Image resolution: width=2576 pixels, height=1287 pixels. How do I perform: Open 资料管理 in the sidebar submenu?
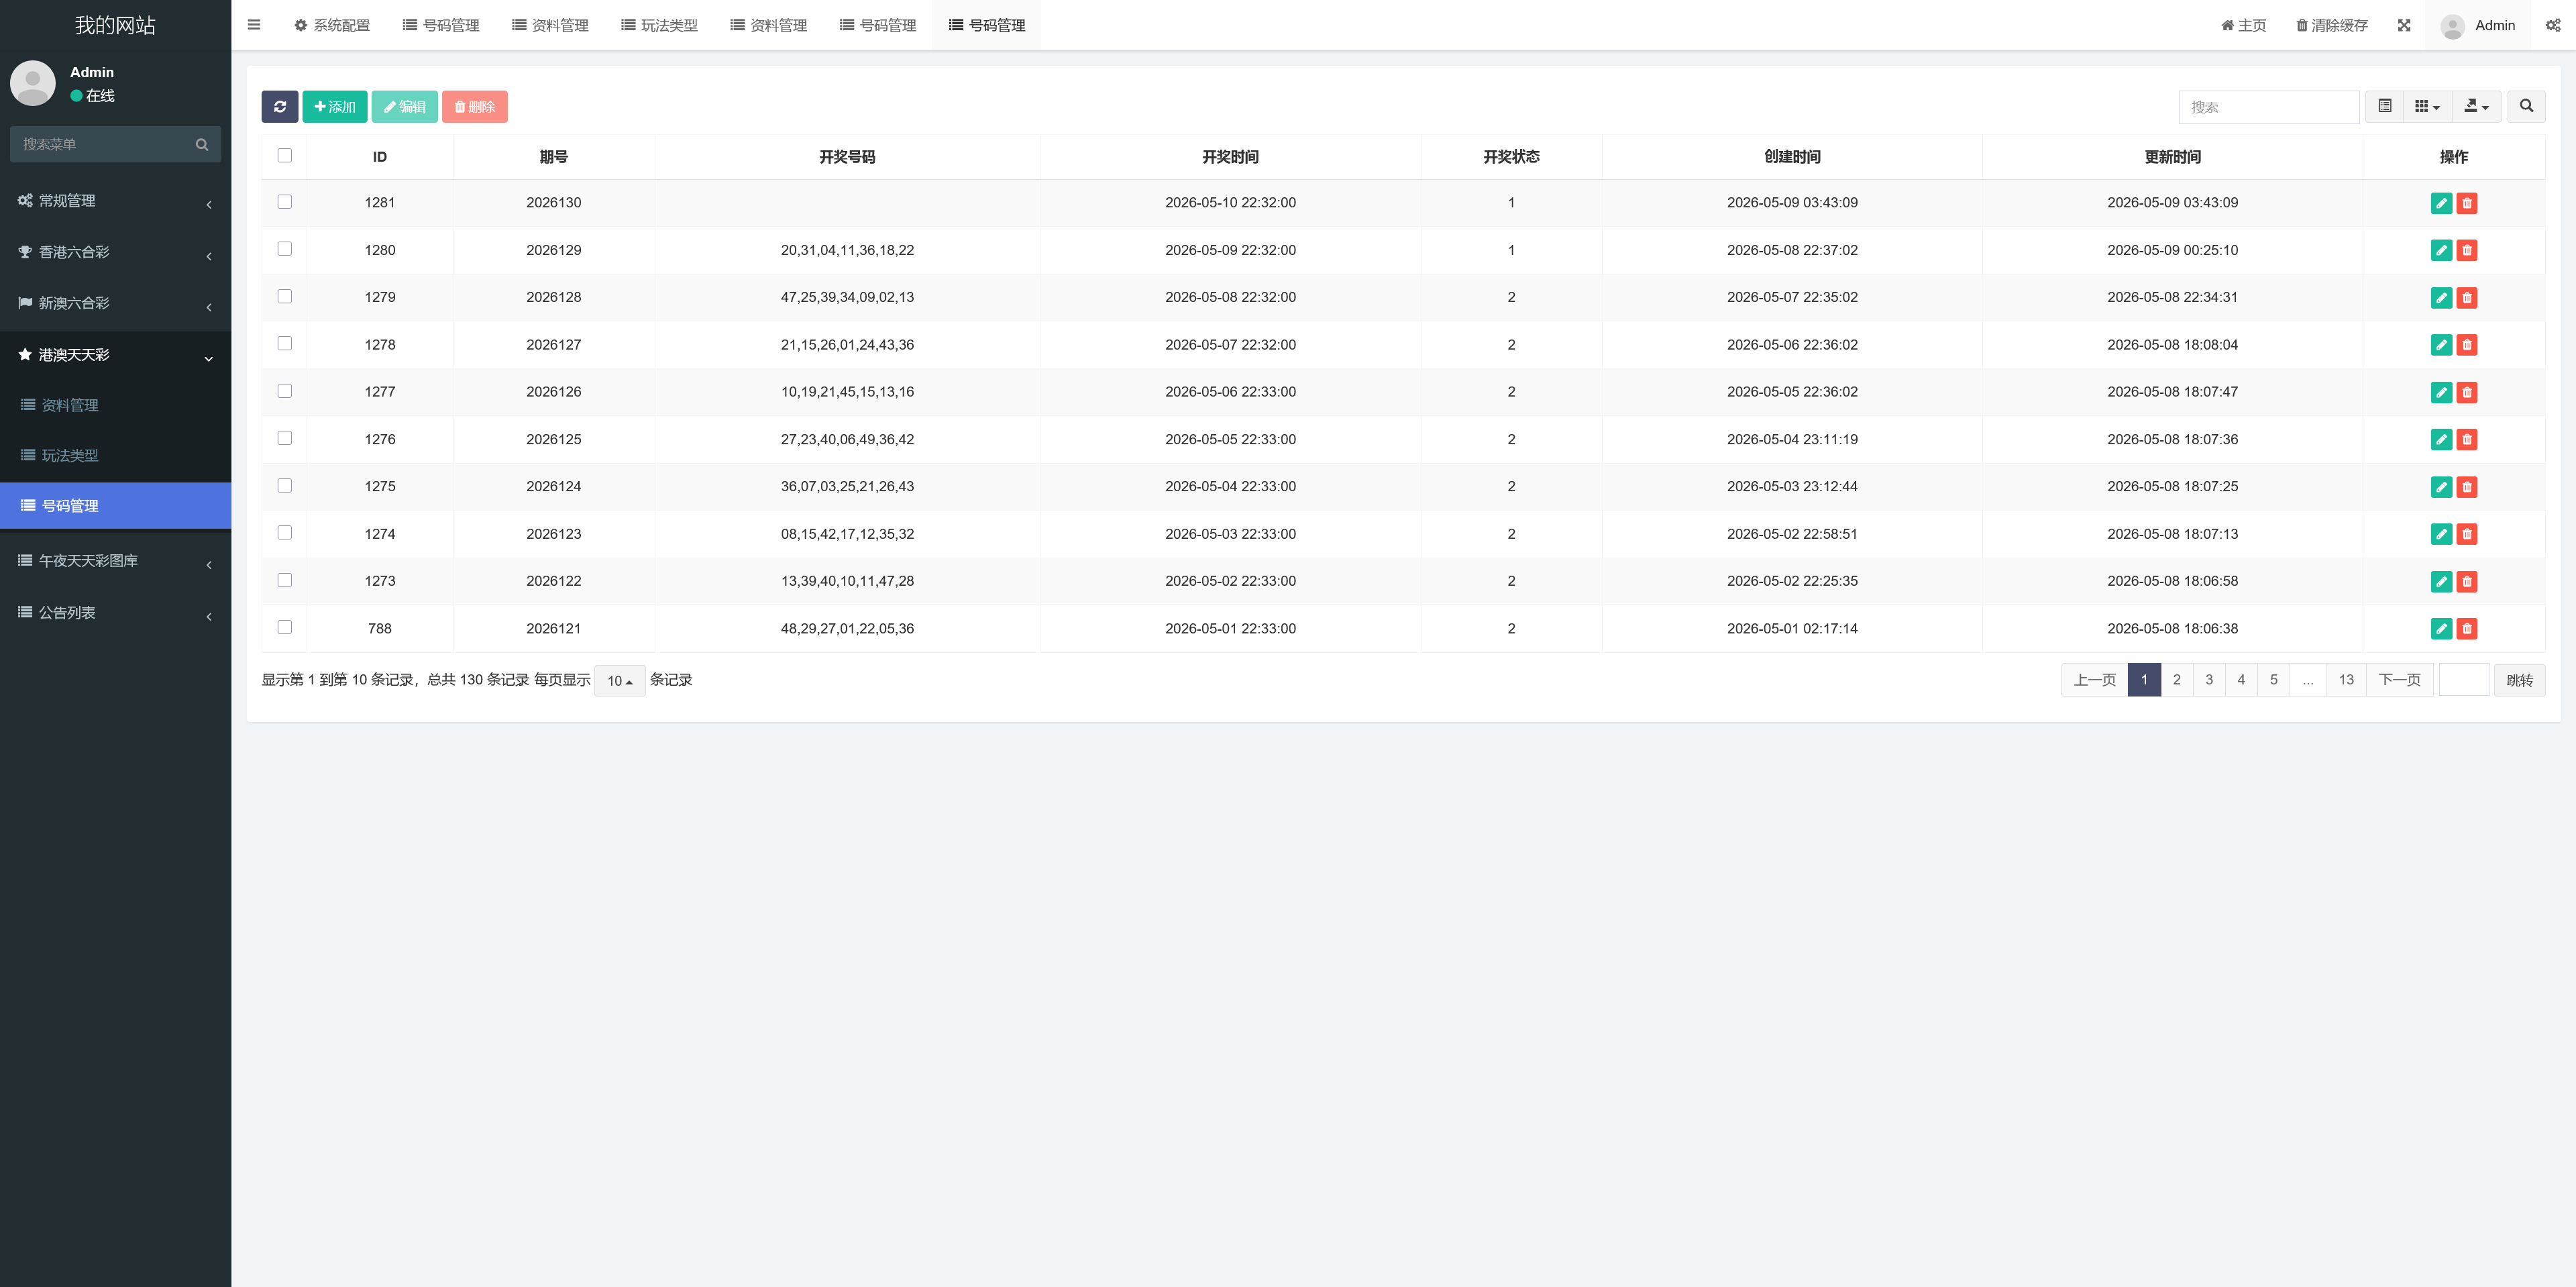click(115, 405)
